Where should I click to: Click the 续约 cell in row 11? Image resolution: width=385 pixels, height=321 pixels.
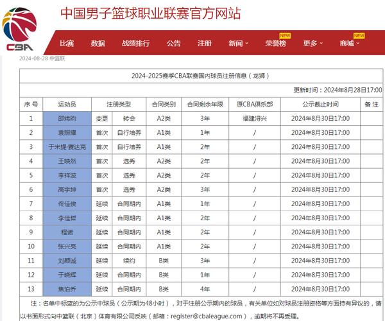pos(129,261)
